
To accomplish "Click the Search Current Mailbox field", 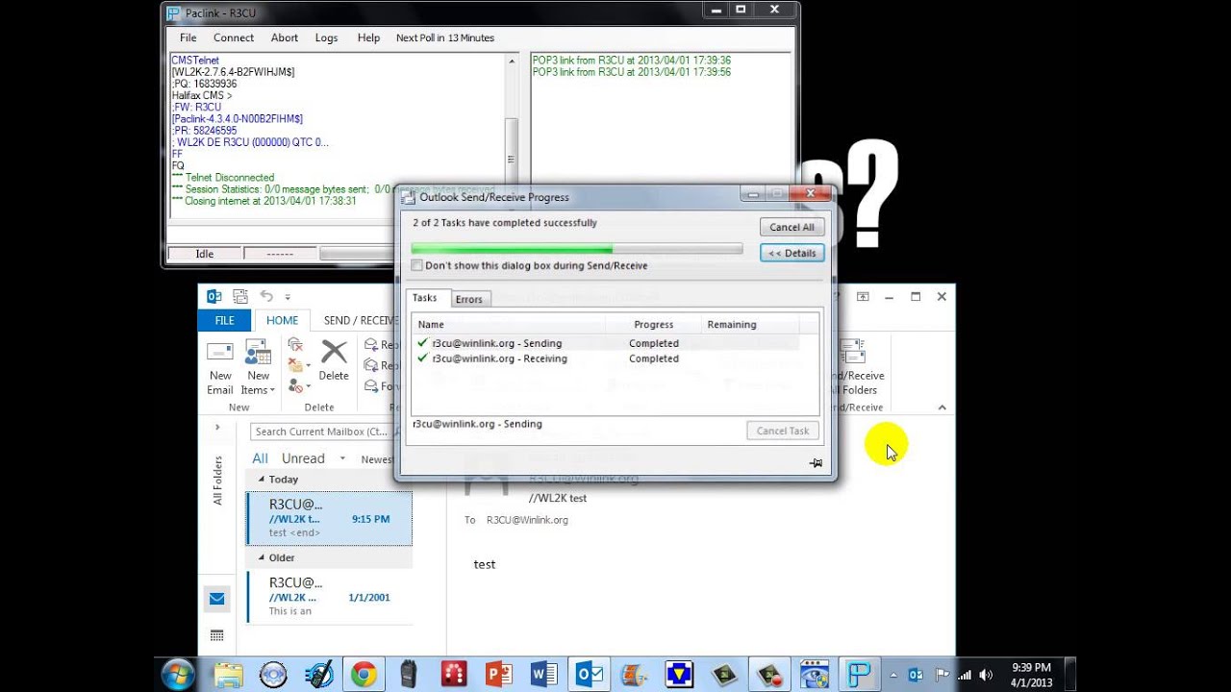I will coord(320,432).
